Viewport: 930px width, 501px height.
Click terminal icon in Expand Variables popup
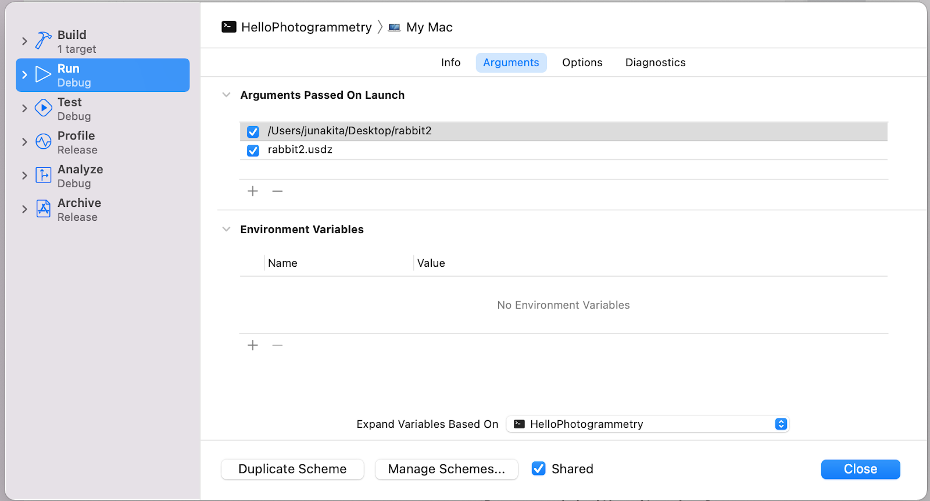coord(520,424)
